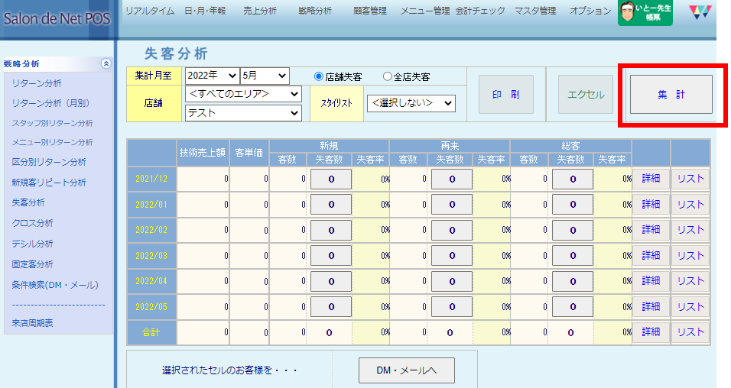
Task: Open the 顧客管理 menu
Action: (x=371, y=11)
